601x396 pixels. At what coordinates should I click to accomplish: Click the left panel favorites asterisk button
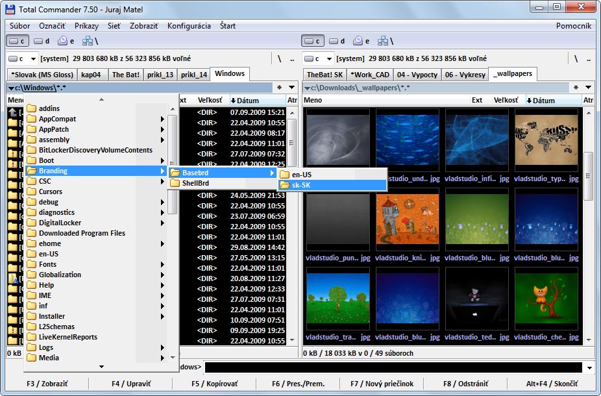point(280,88)
